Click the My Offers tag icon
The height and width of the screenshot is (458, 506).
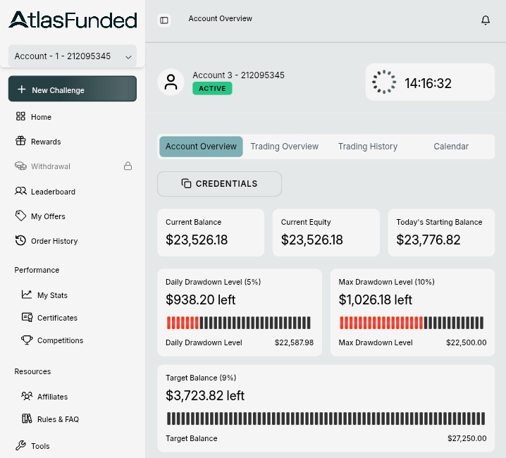20,216
